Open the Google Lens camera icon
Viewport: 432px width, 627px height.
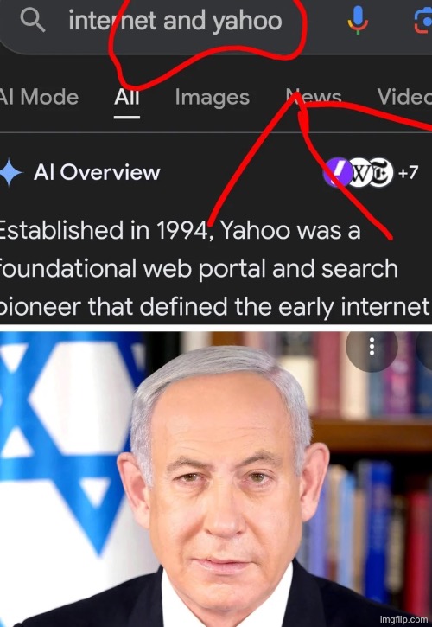[422, 20]
